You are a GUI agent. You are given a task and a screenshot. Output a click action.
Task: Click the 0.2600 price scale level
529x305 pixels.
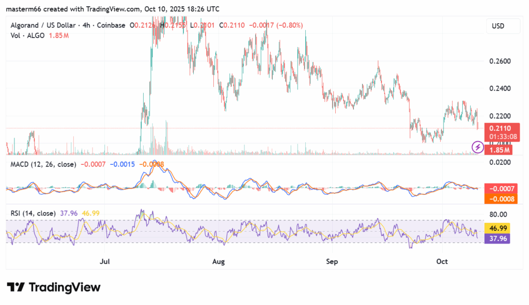pos(500,61)
